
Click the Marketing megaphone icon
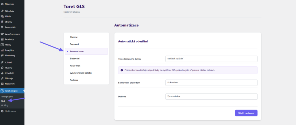click(x=2, y=55)
